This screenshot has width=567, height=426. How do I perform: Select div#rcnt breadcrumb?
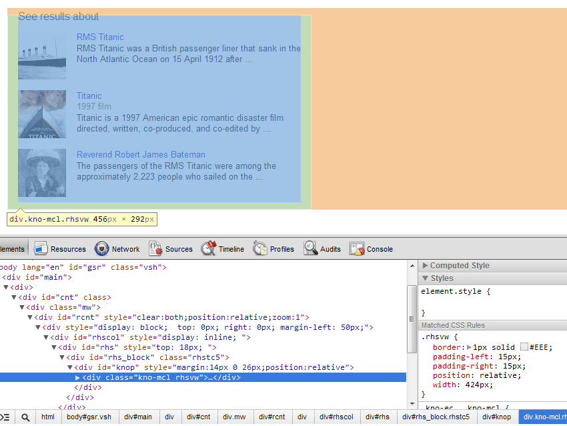(x=272, y=417)
